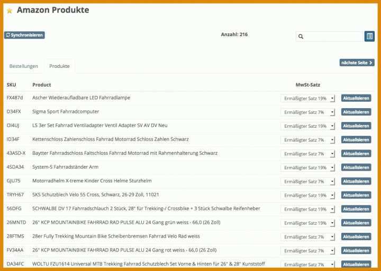Screen dimensions: 381x271
Task: Select product Sigma Sport Fahrradcomputer
Action: pyautogui.click(x=66, y=111)
